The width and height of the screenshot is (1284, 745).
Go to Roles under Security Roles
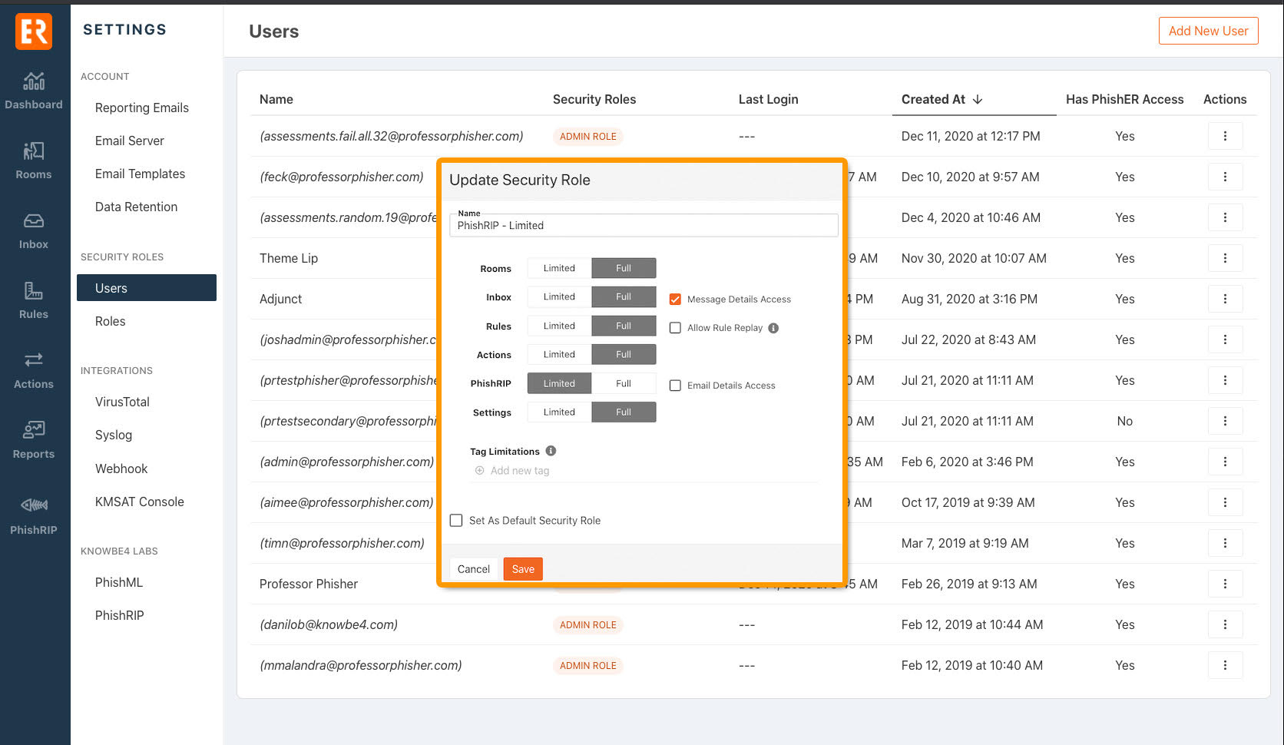[110, 321]
